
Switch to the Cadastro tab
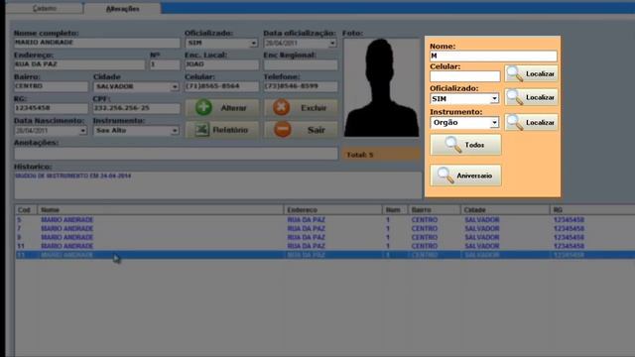coord(44,8)
